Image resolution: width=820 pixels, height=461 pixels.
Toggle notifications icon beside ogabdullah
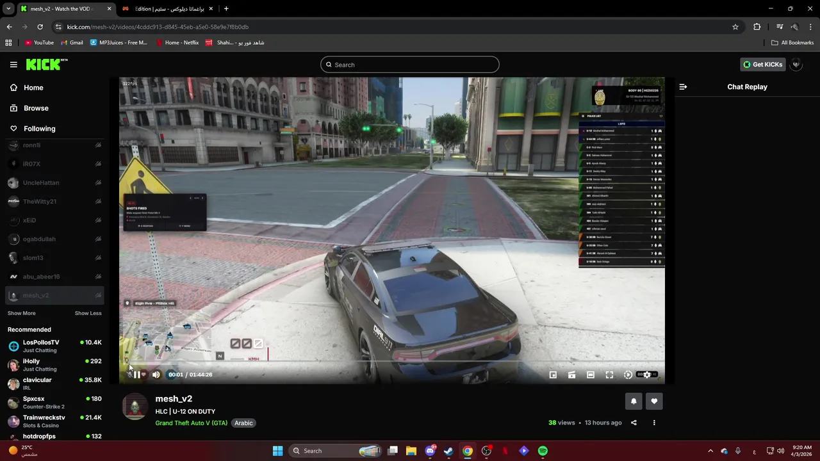98,239
